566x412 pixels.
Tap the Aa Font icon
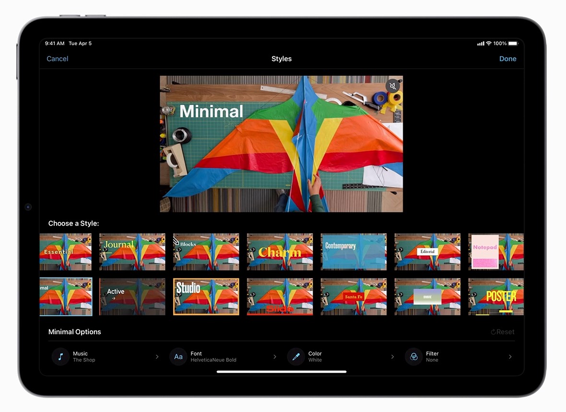point(178,357)
